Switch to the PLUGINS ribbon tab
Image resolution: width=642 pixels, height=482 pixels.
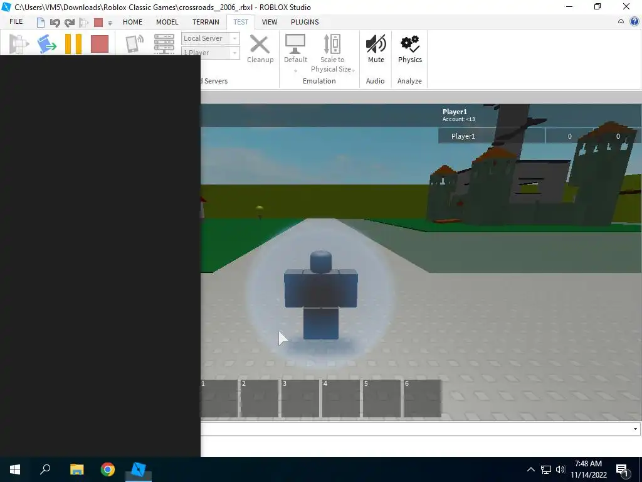[305, 22]
